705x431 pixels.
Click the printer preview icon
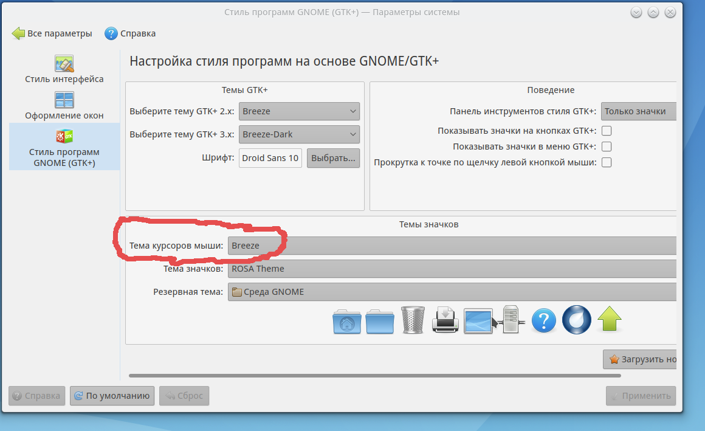[445, 320]
